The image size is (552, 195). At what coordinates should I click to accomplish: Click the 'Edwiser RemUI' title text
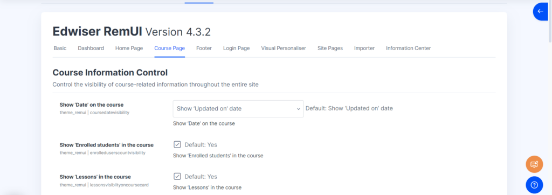(x=97, y=32)
